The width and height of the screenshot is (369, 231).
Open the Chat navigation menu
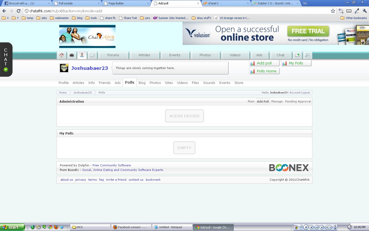tap(281, 55)
